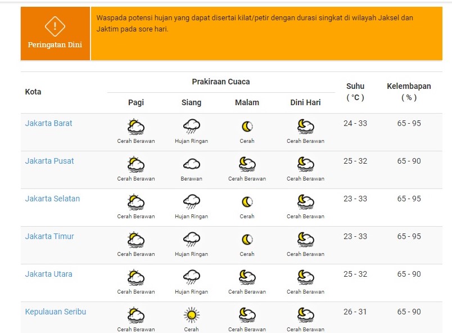Click Jakarta Pusat Siang cloudy icon
This screenshot has width=452, height=333.
click(x=191, y=164)
